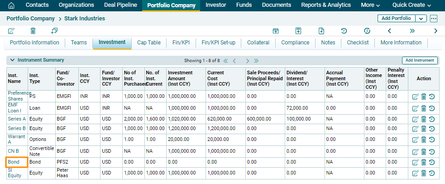Click the calendar add icon in the toolbar
The image size is (445, 184).
tap(275, 31)
